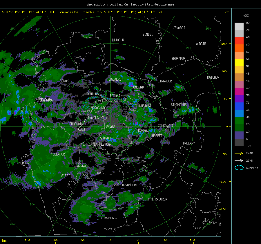Click the NAVALGUND city label
This screenshot has width=261, height=244.
[96, 118]
